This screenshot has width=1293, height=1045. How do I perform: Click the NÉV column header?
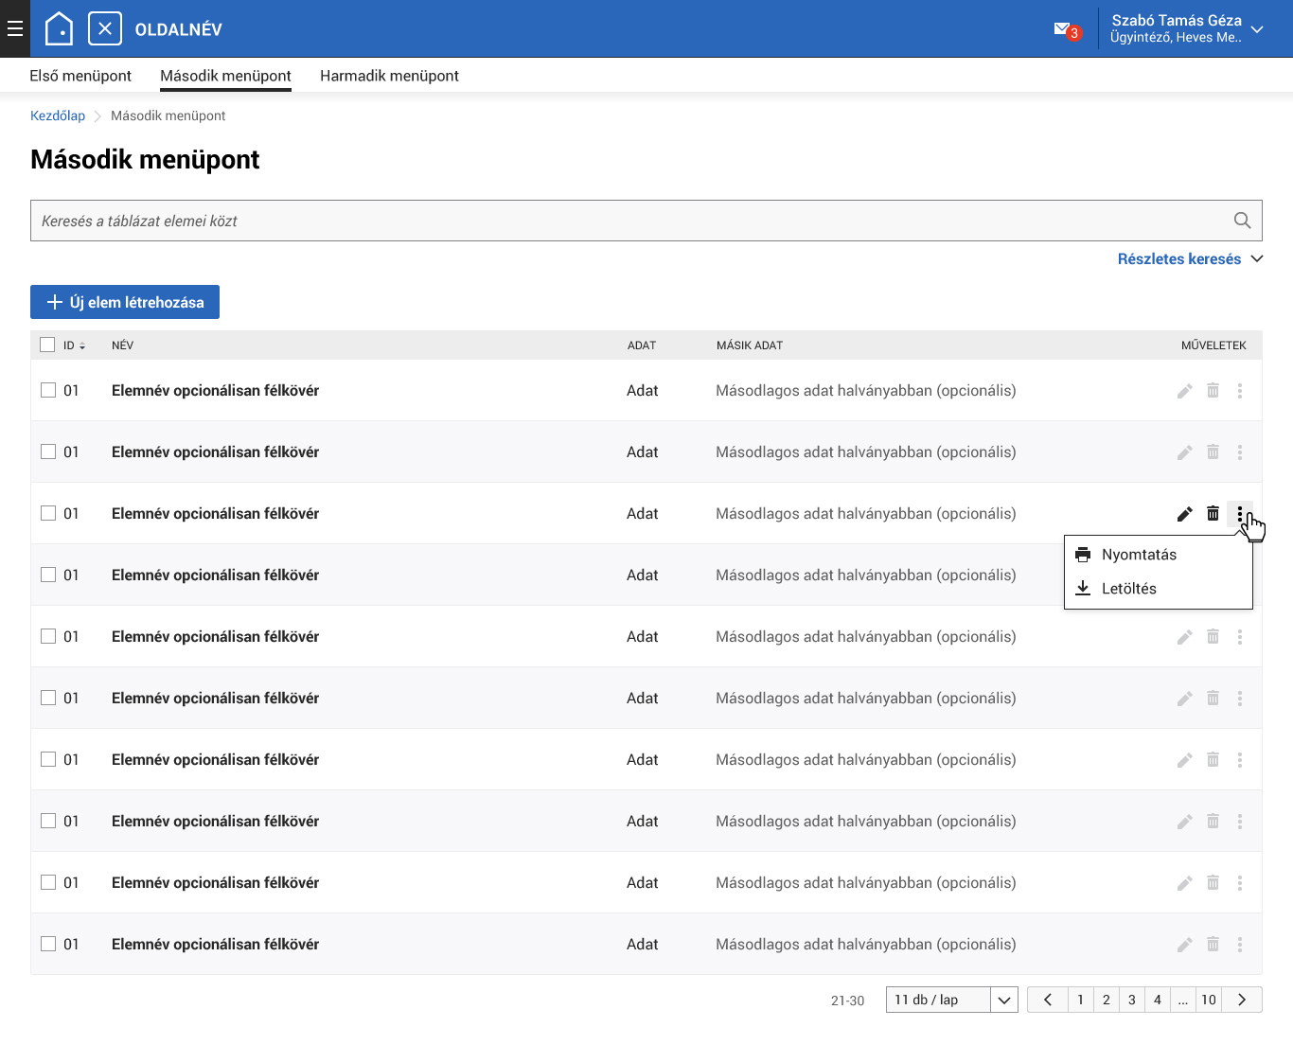[122, 345]
